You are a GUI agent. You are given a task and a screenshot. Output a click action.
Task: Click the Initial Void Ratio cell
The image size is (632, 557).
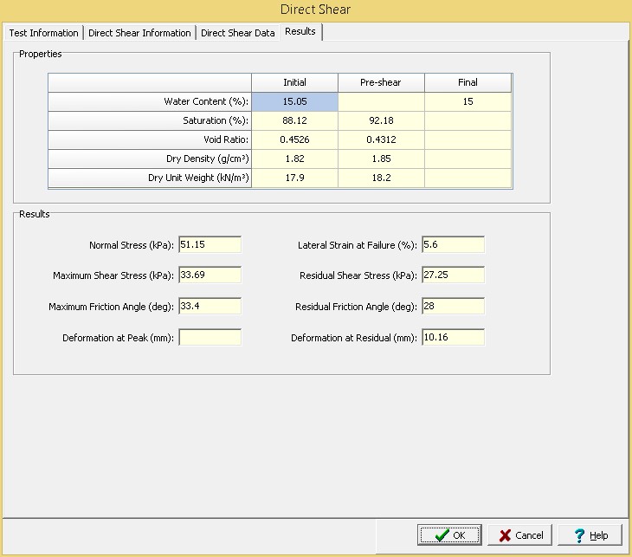point(294,139)
